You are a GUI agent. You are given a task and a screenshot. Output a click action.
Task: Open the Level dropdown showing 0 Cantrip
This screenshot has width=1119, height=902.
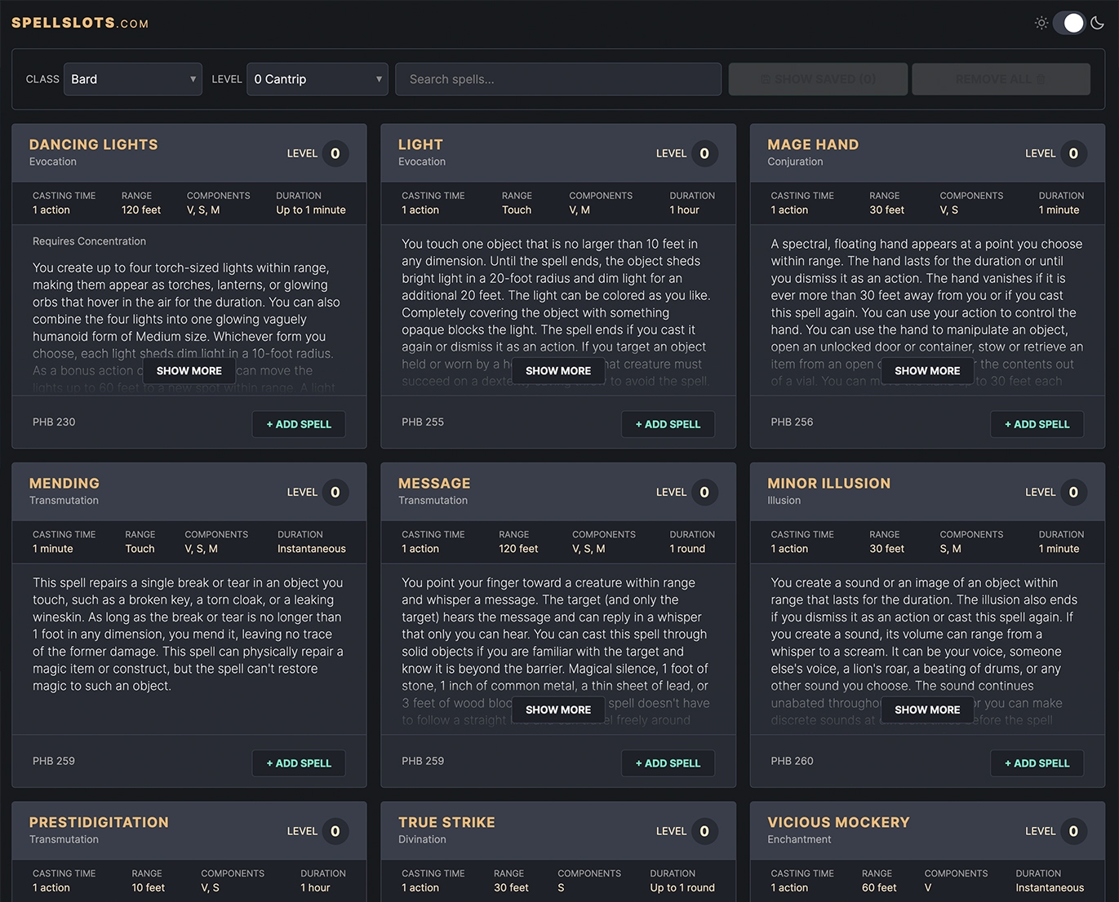[317, 79]
